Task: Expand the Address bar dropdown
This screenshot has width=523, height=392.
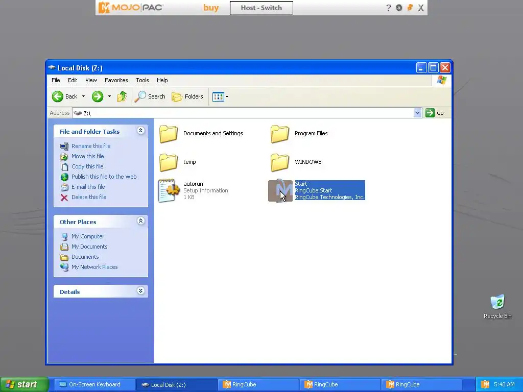Action: coord(417,113)
